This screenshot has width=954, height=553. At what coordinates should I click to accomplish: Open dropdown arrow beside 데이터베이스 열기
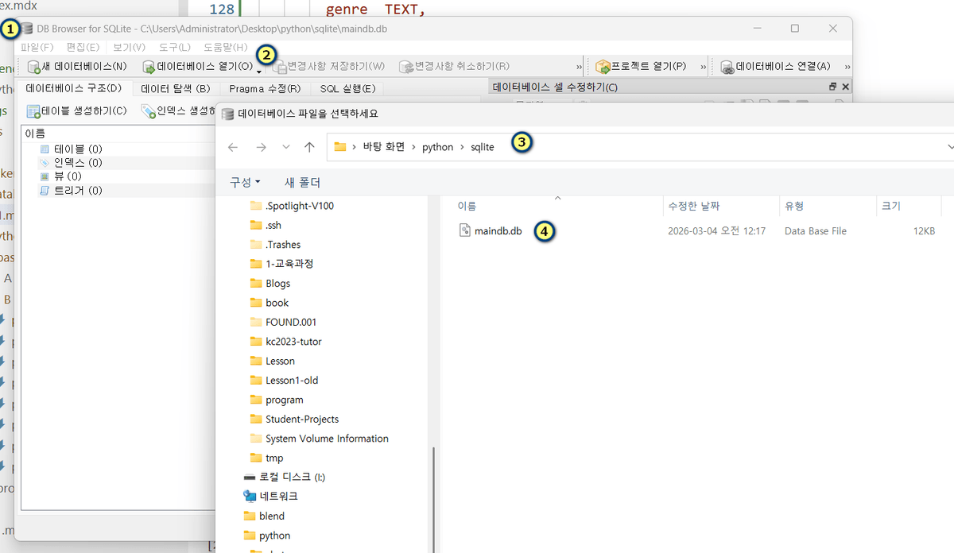coord(259,72)
